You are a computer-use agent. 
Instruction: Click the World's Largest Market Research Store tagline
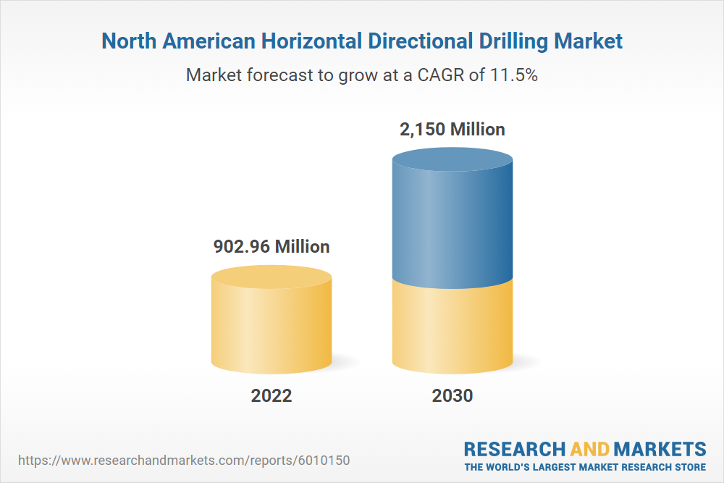(x=585, y=467)
